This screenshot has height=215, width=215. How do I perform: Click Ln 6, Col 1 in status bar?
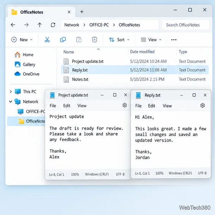point(142,173)
